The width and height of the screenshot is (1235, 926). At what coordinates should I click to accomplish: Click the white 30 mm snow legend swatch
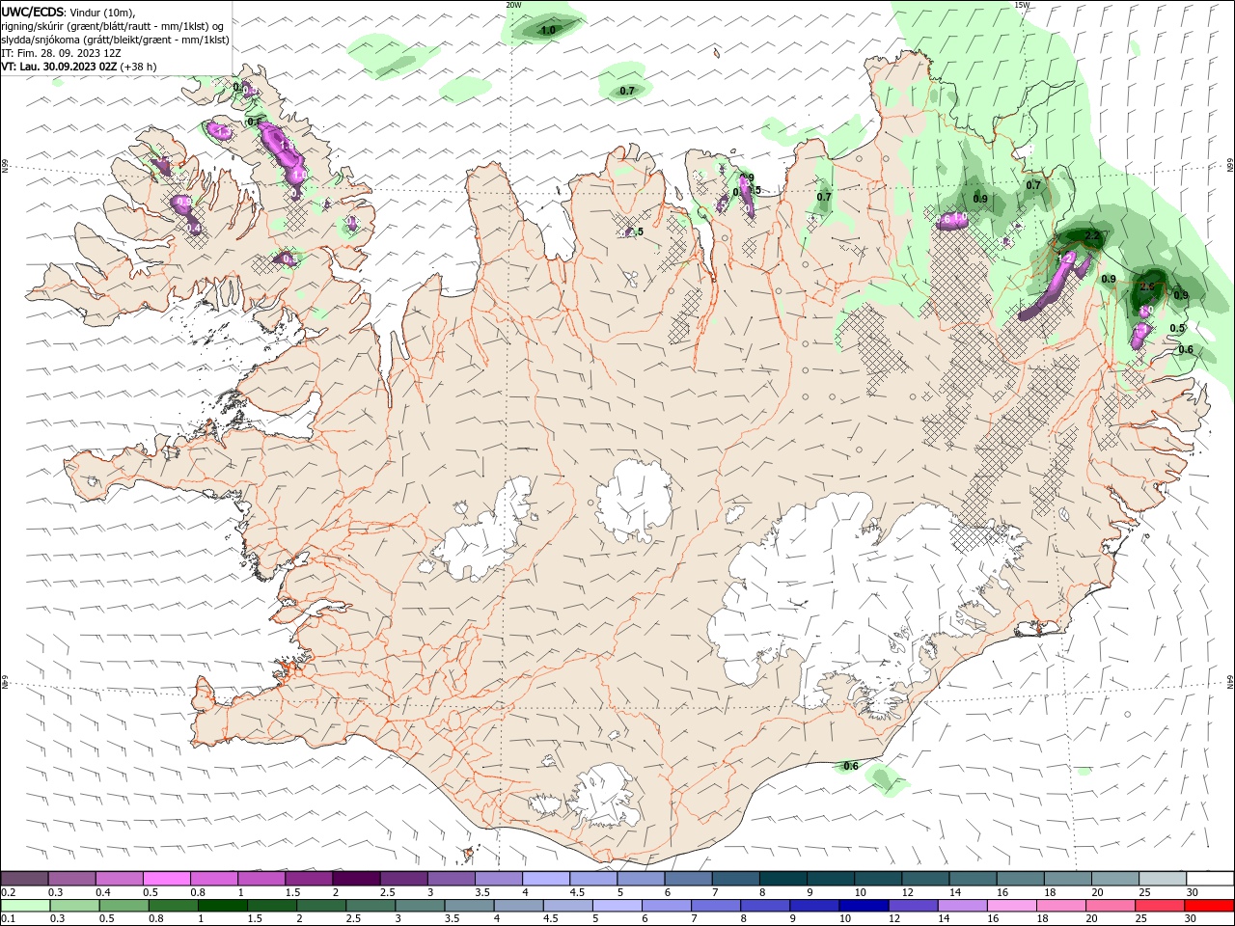[x=1210, y=879]
